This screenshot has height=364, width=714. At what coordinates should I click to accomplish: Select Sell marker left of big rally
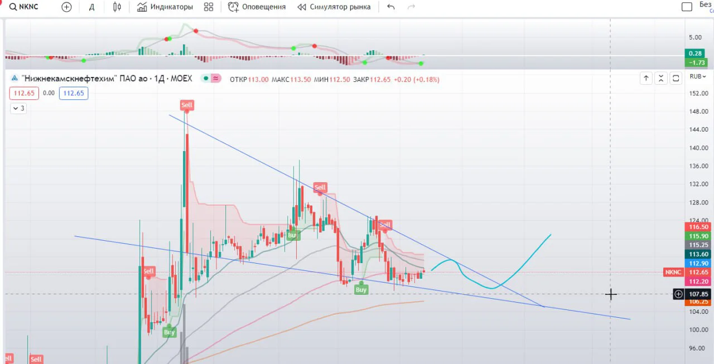(x=148, y=271)
